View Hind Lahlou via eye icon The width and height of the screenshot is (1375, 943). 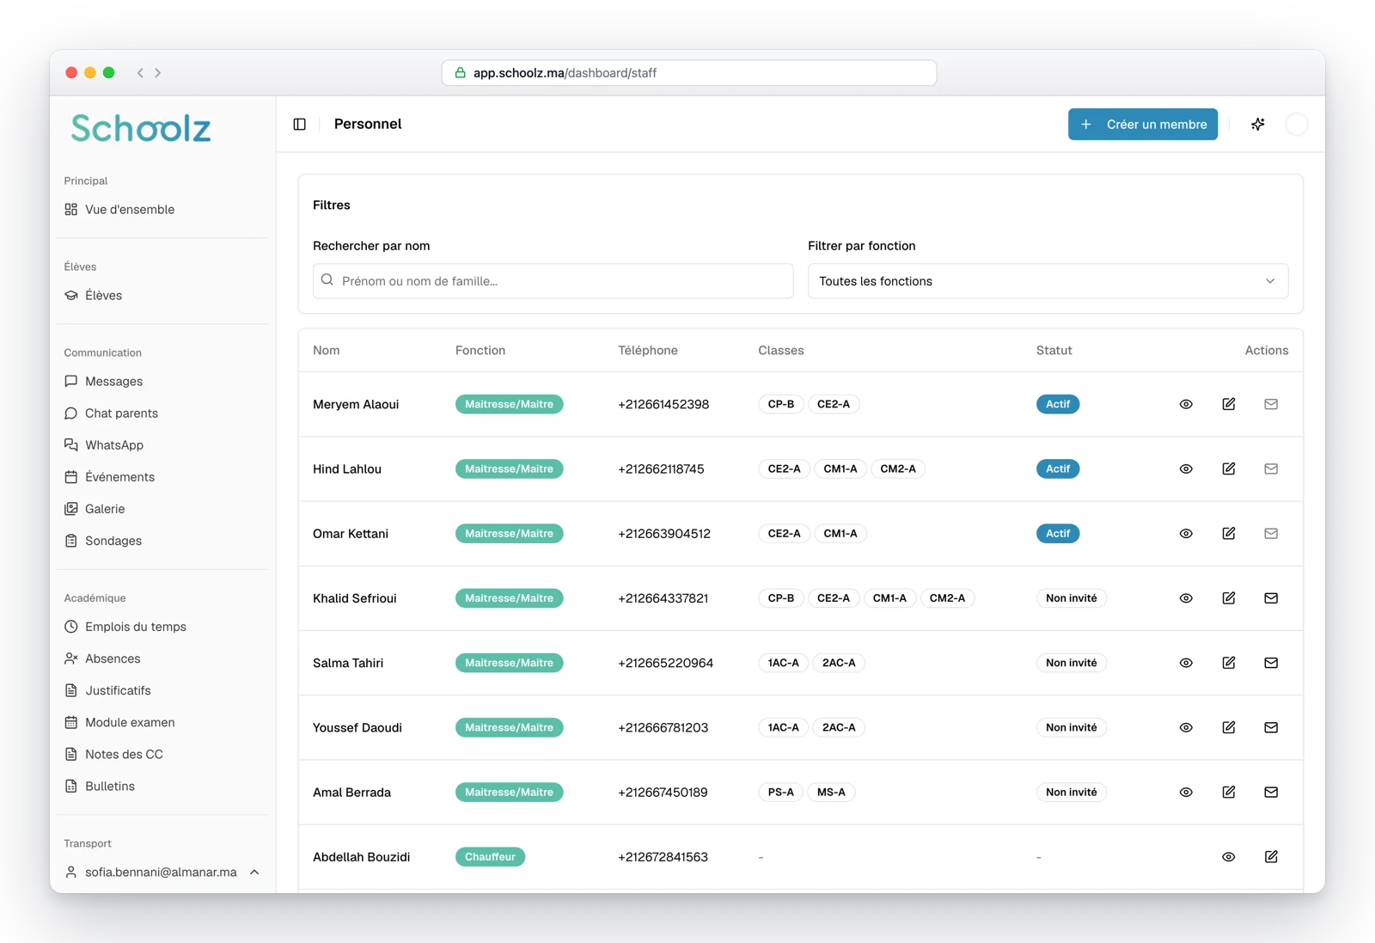click(x=1186, y=468)
